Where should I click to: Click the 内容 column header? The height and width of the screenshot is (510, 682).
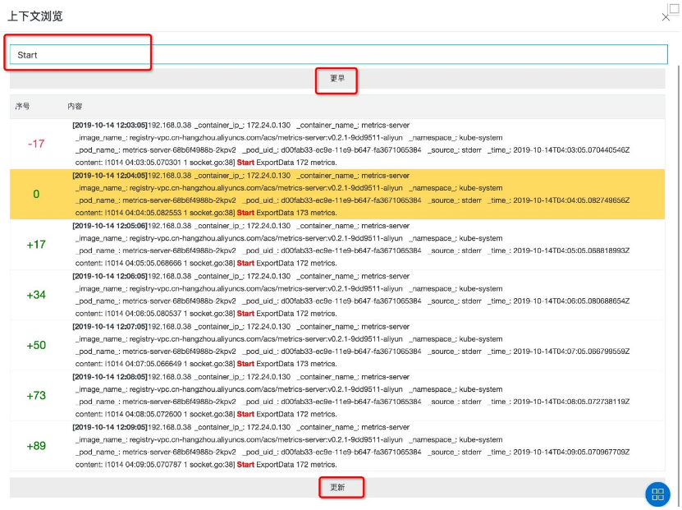75,106
